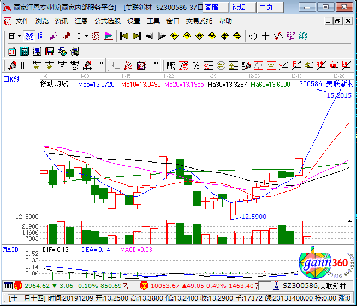Click the 主页 button in title bar

click(x=270, y=8)
